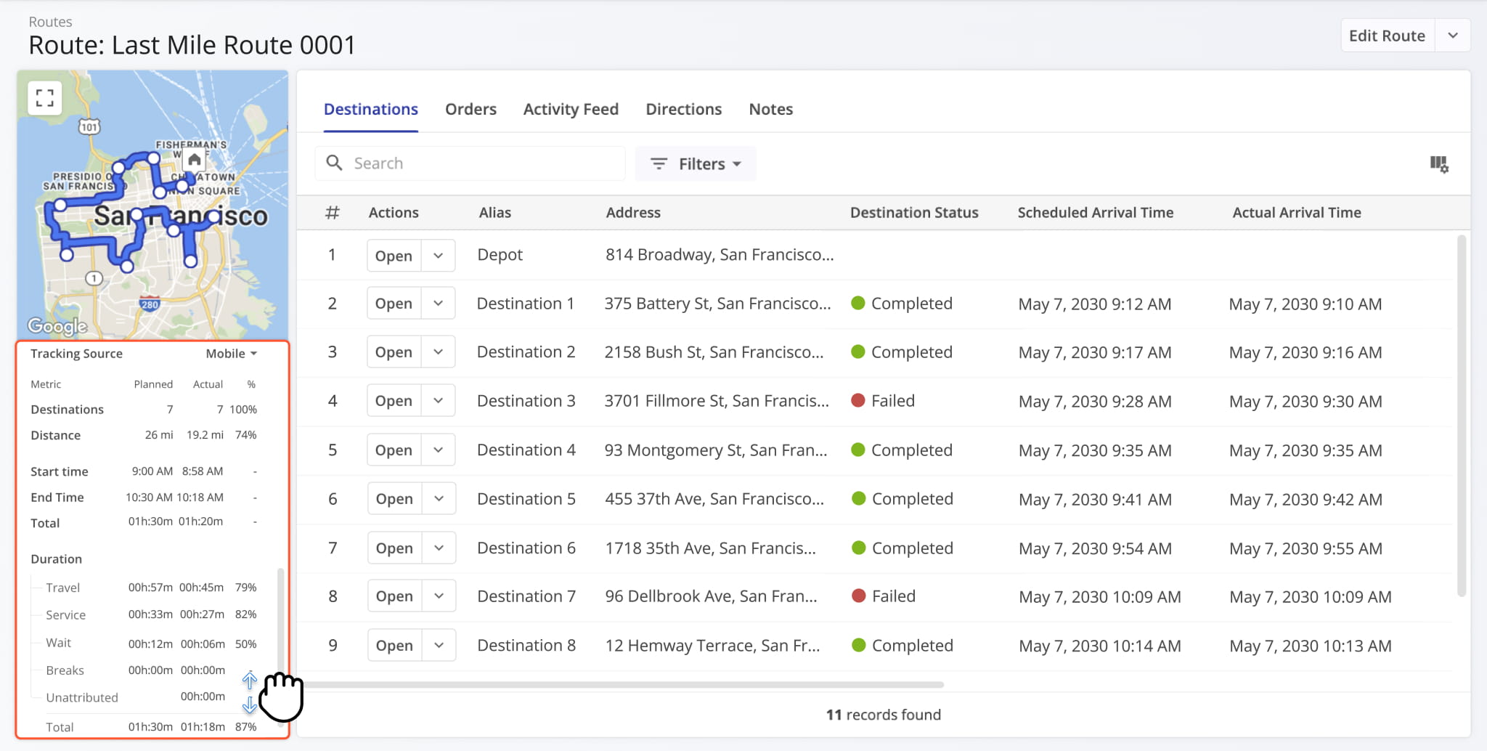Switch to the Orders tab
Screen dimensions: 1487x751
coord(470,109)
